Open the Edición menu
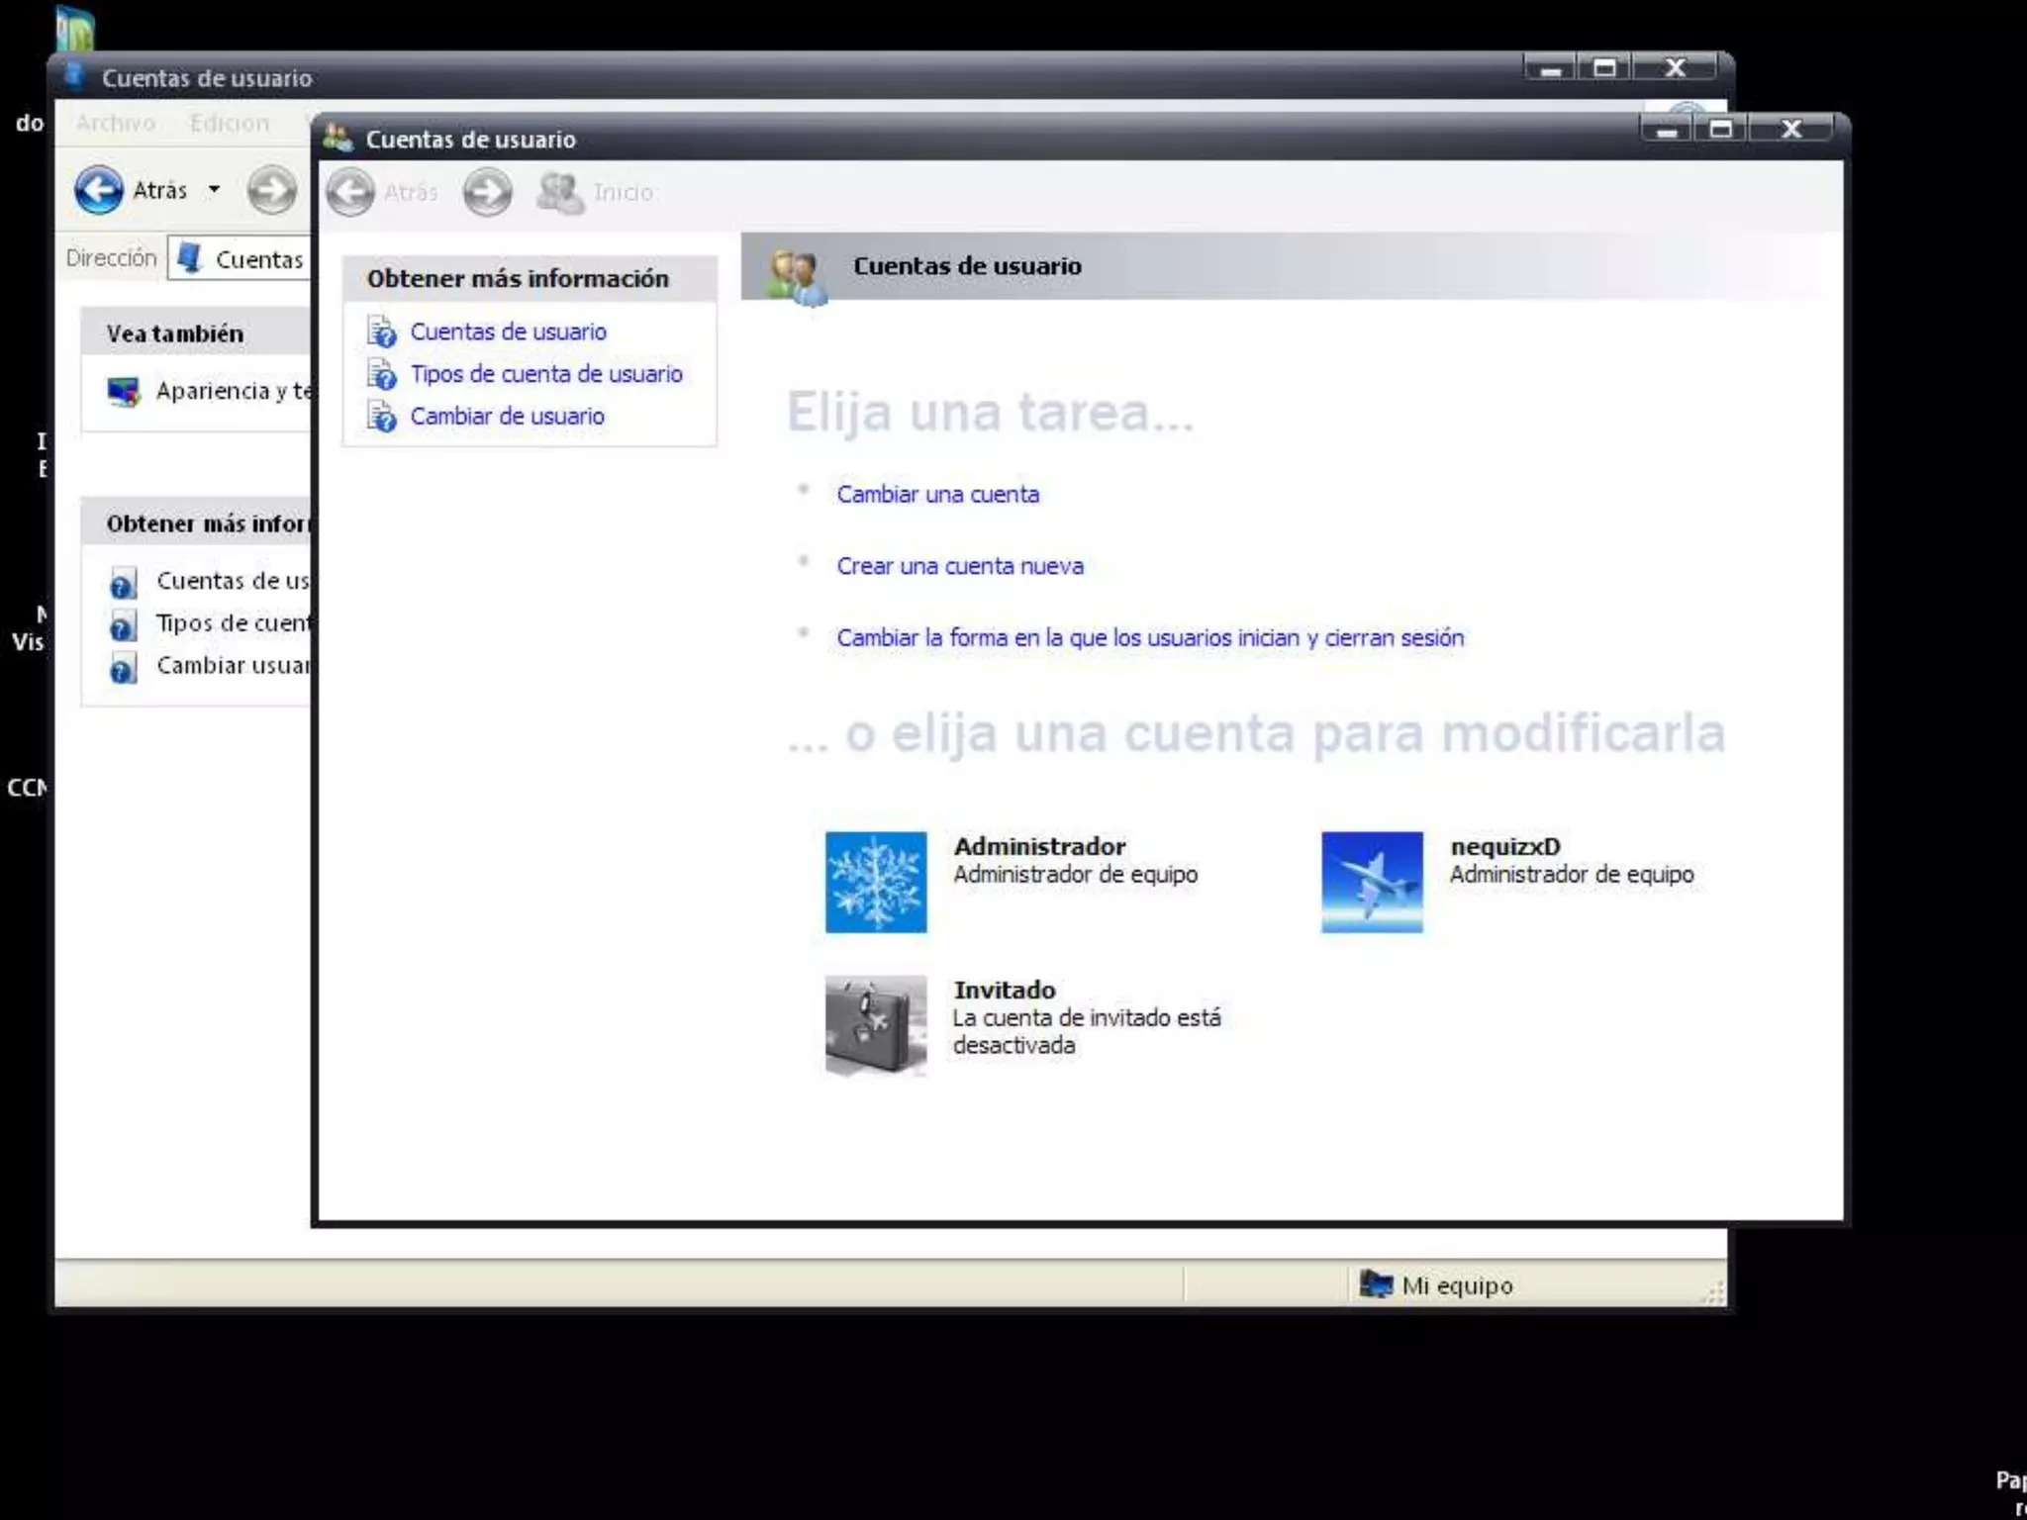 230,124
